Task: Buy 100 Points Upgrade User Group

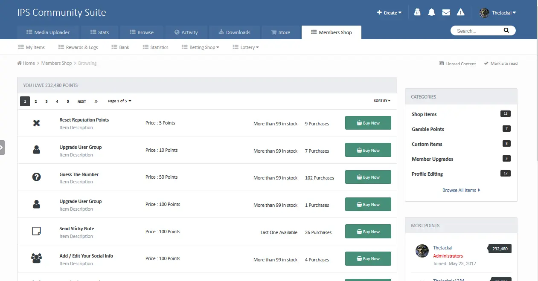Action: point(368,204)
